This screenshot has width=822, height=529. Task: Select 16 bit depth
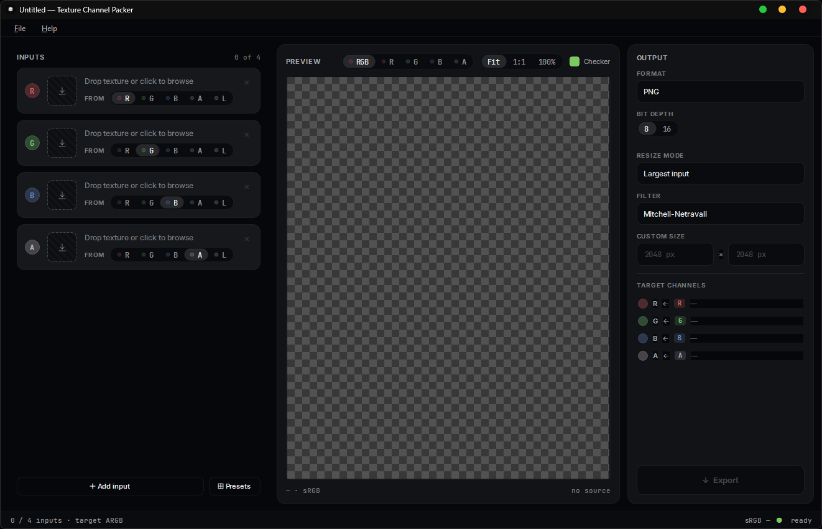[667, 129]
